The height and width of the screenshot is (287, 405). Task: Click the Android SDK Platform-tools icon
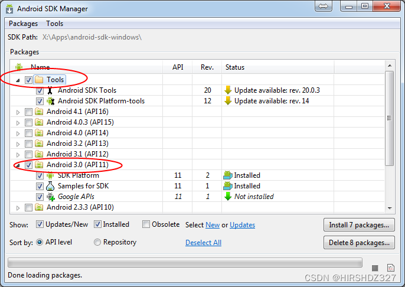(50, 101)
